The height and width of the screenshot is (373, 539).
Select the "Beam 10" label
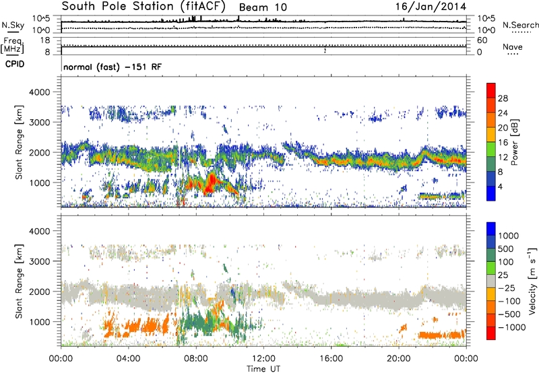(263, 7)
